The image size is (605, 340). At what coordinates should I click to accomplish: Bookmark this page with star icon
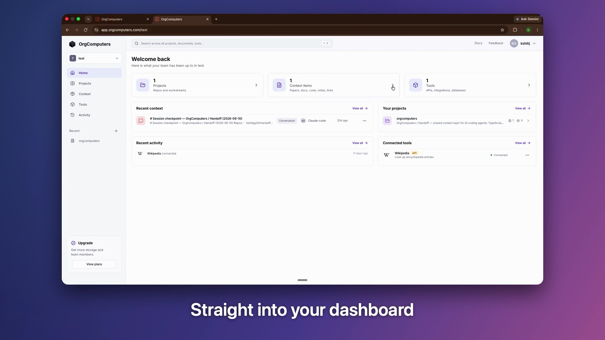(x=502, y=30)
